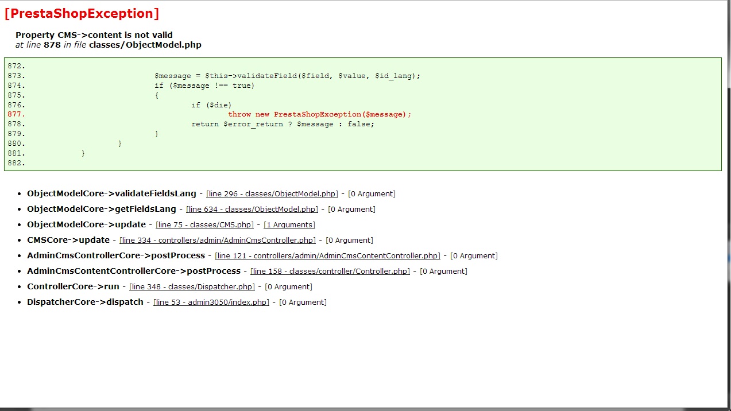The width and height of the screenshot is (731, 411).
Task: Open link line 53 - admin3050/index.php
Action: [x=211, y=303]
